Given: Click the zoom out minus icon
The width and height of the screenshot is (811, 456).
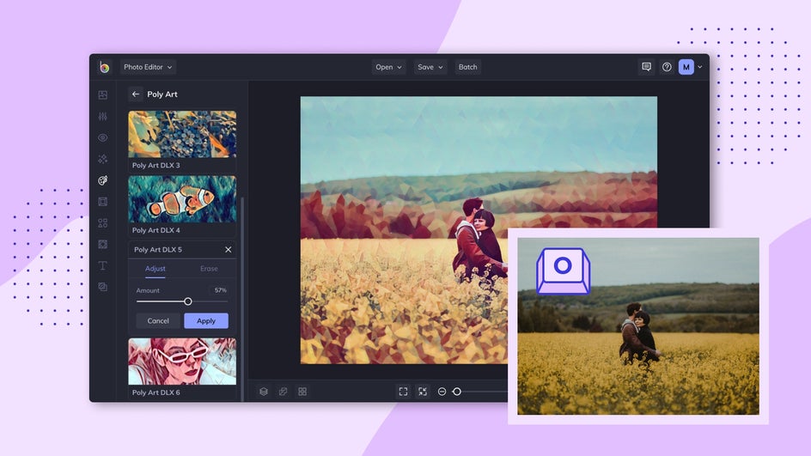Looking at the screenshot, I should (x=442, y=392).
